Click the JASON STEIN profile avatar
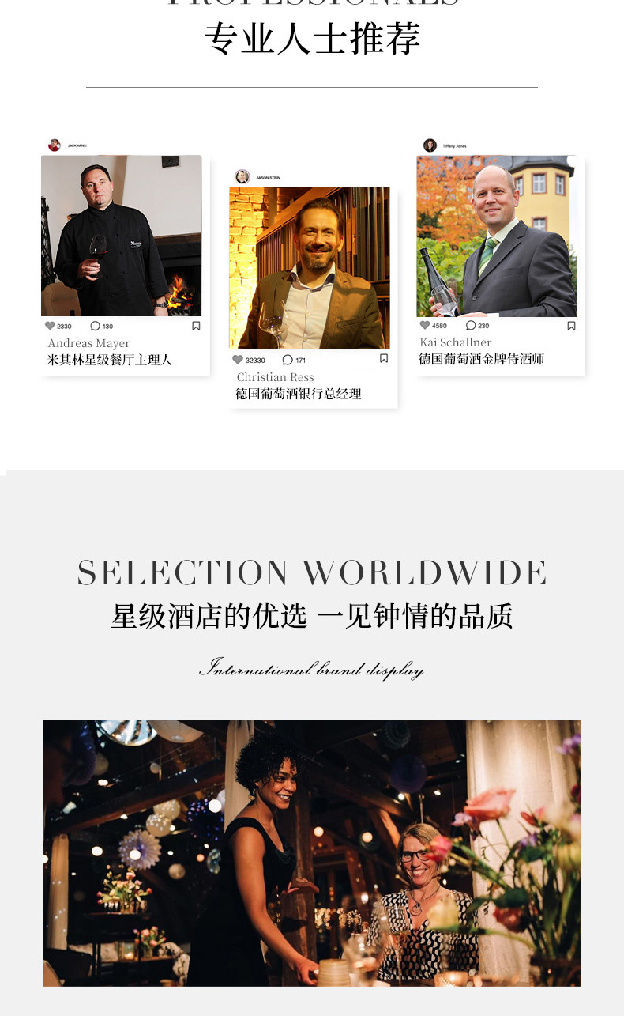The width and height of the screenshot is (624, 1016). point(242,177)
